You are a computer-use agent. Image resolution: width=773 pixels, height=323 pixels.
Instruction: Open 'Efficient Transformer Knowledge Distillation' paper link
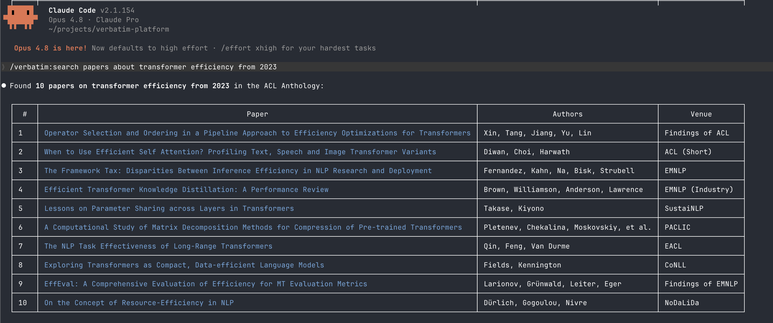[186, 190]
